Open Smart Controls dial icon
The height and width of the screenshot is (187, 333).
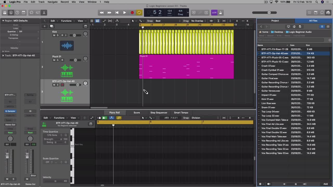pos(31,12)
